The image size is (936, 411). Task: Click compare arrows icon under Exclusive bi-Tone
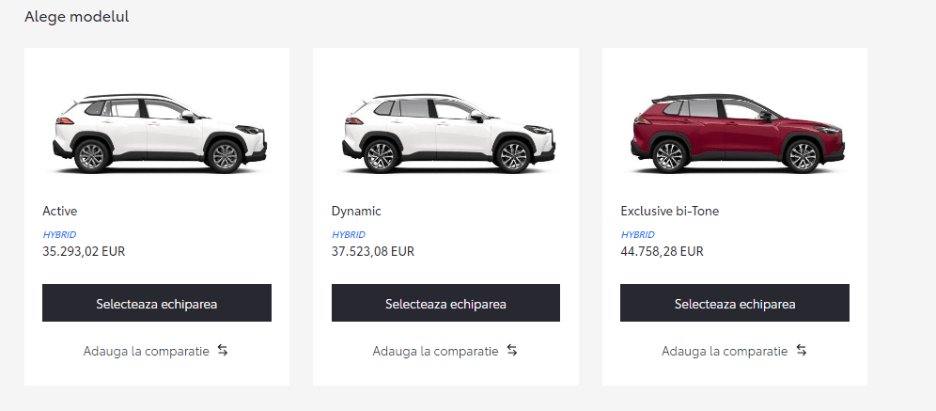802,351
